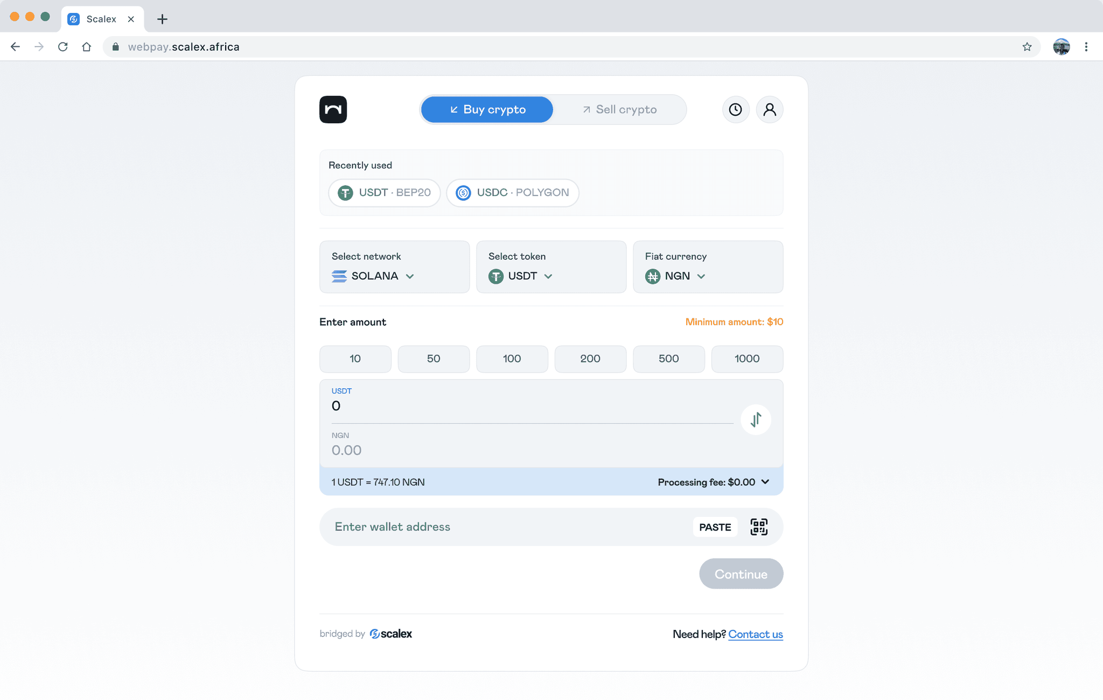Follow the Contact us link
This screenshot has width=1103, height=700.
click(755, 634)
